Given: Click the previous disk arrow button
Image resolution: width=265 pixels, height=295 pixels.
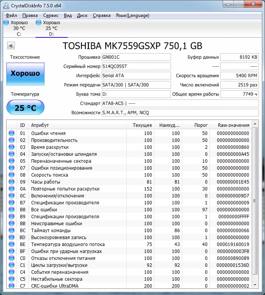Looking at the screenshot, I should (x=11, y=46).
